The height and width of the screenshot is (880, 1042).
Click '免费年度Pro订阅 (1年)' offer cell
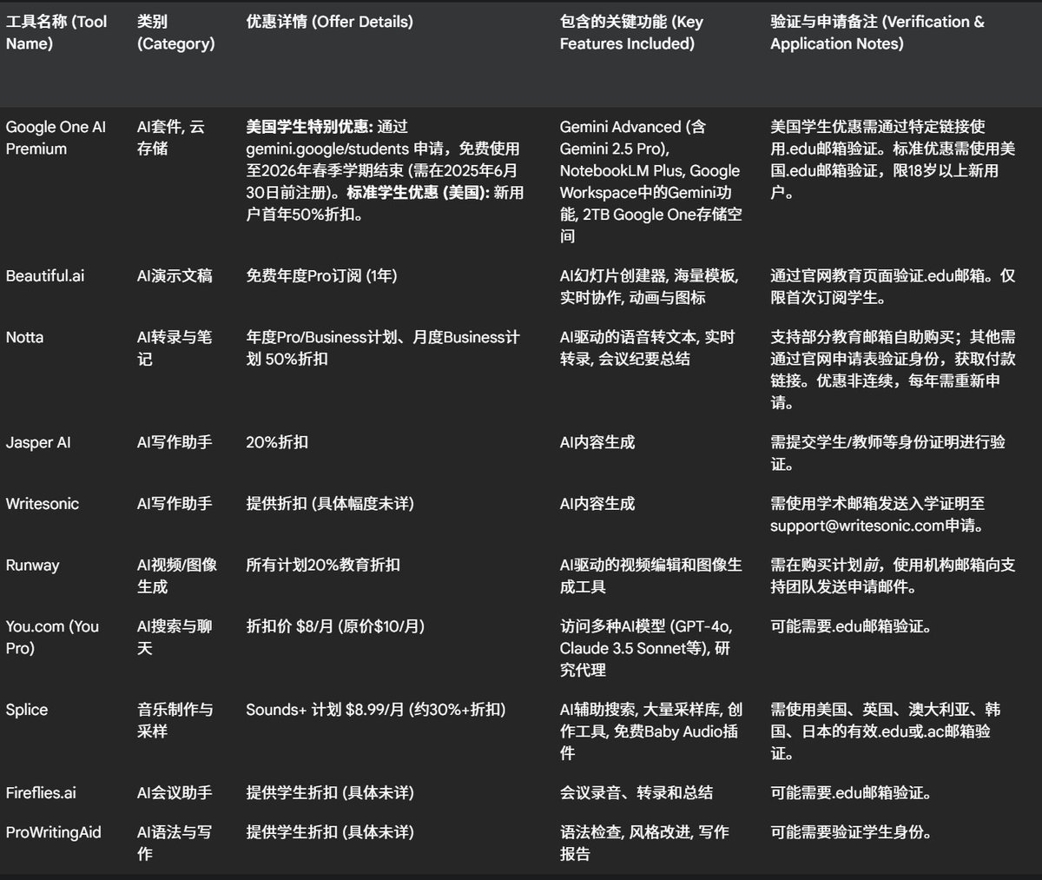(x=321, y=276)
